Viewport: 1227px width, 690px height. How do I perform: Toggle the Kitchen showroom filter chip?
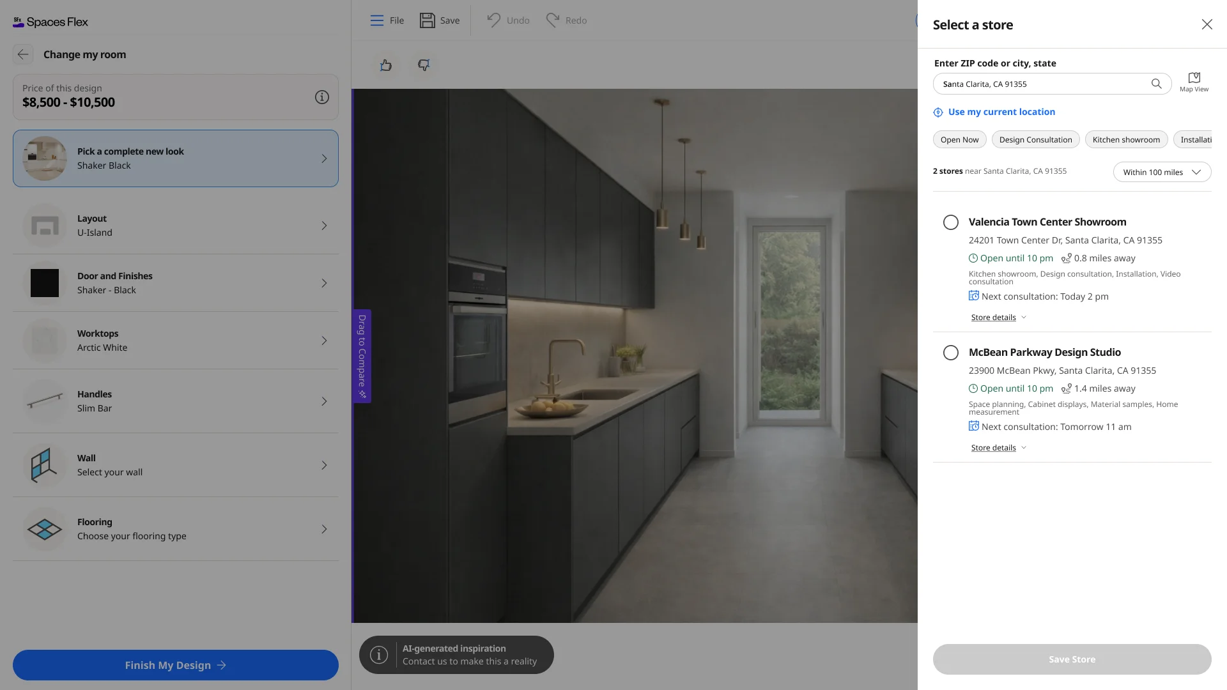[x=1126, y=140]
